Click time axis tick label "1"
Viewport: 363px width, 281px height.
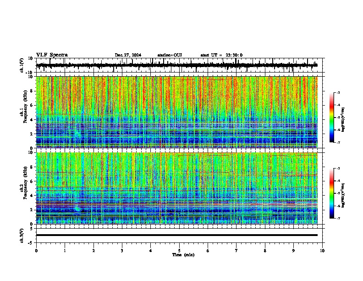click(65, 251)
